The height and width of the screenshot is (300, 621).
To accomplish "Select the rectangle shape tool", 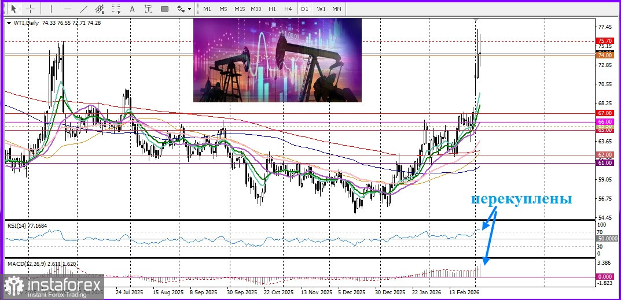I will point(164,9).
